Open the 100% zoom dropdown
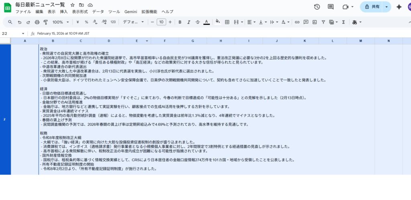 61,22
